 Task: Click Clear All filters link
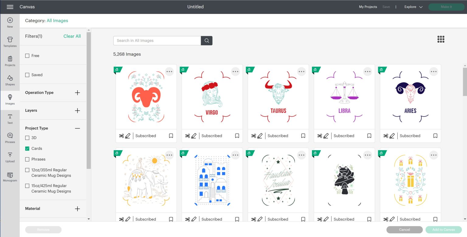pos(72,36)
